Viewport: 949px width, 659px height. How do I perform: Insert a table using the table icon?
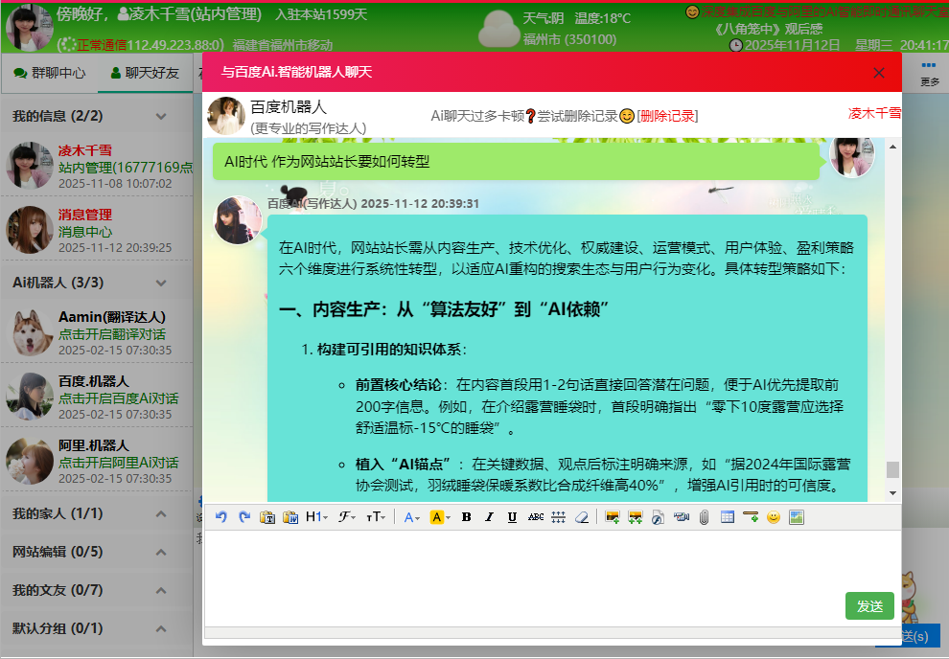(728, 517)
